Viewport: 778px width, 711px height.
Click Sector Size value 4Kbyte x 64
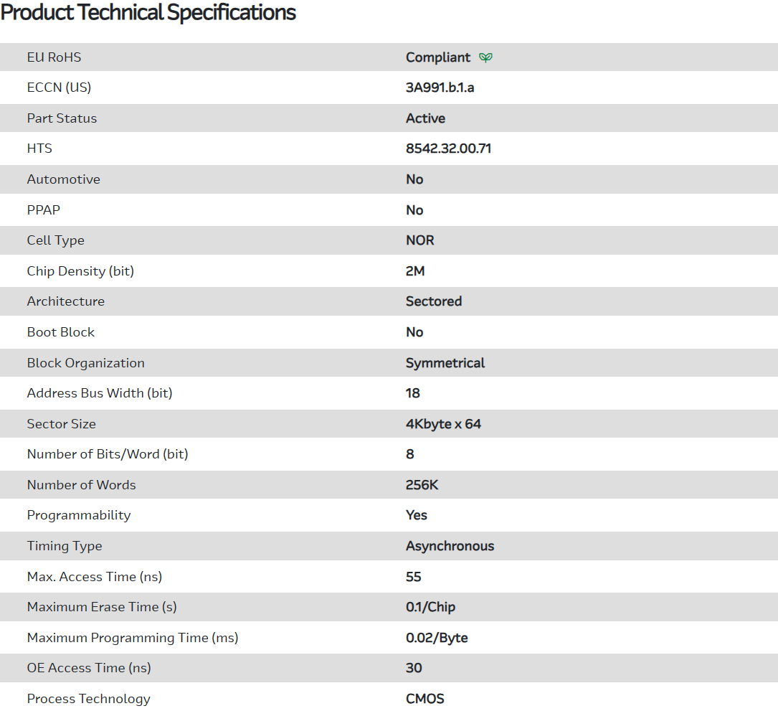click(443, 424)
